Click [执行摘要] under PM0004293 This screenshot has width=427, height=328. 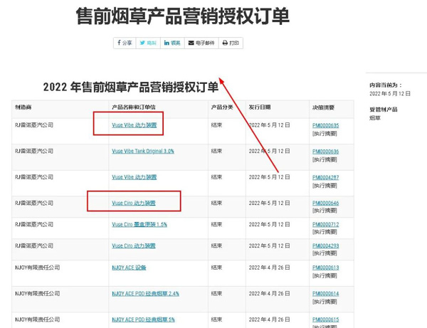coord(325,253)
